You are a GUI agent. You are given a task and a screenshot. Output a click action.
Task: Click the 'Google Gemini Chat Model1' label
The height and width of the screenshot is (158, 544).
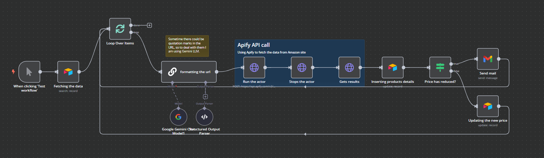178,131
